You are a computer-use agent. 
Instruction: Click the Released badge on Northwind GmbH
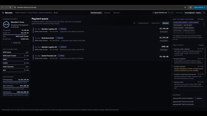(60, 38)
